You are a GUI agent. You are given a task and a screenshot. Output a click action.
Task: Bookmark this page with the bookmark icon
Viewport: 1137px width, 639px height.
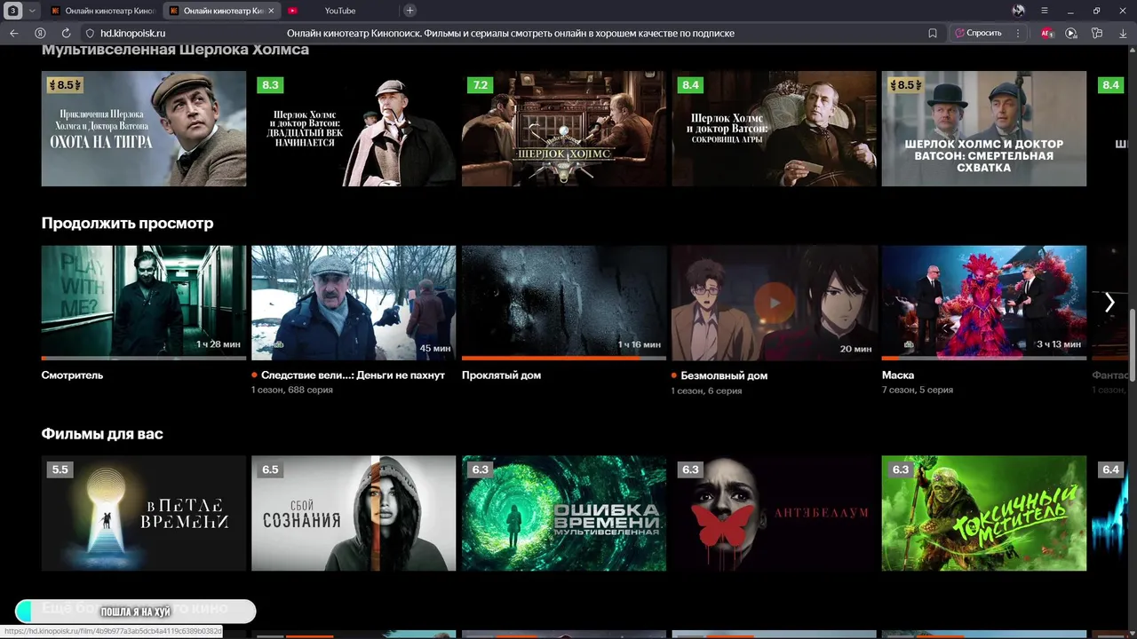pos(933,33)
